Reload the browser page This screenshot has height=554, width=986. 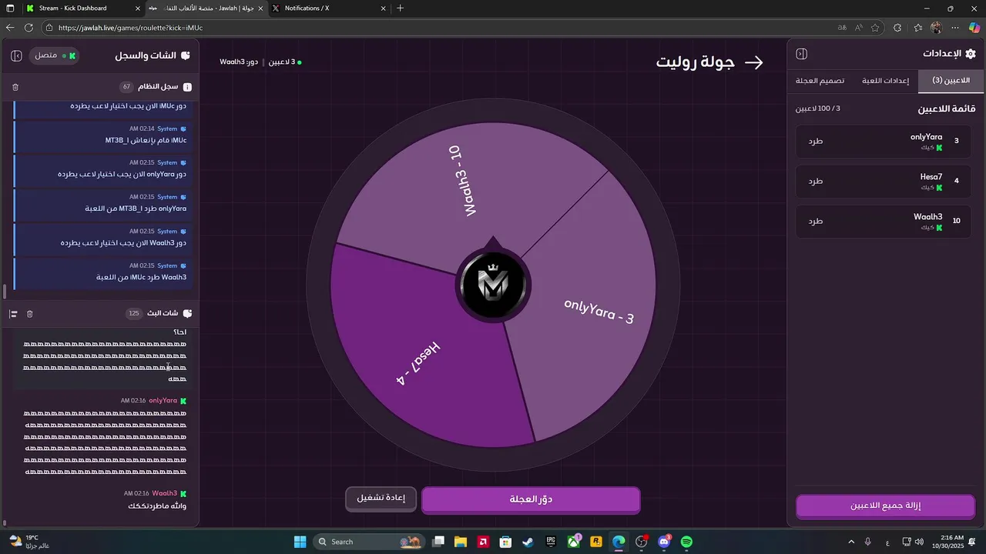[x=29, y=28]
